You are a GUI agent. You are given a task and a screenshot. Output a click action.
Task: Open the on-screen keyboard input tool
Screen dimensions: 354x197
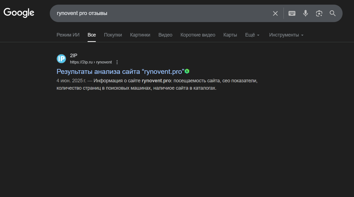click(292, 13)
